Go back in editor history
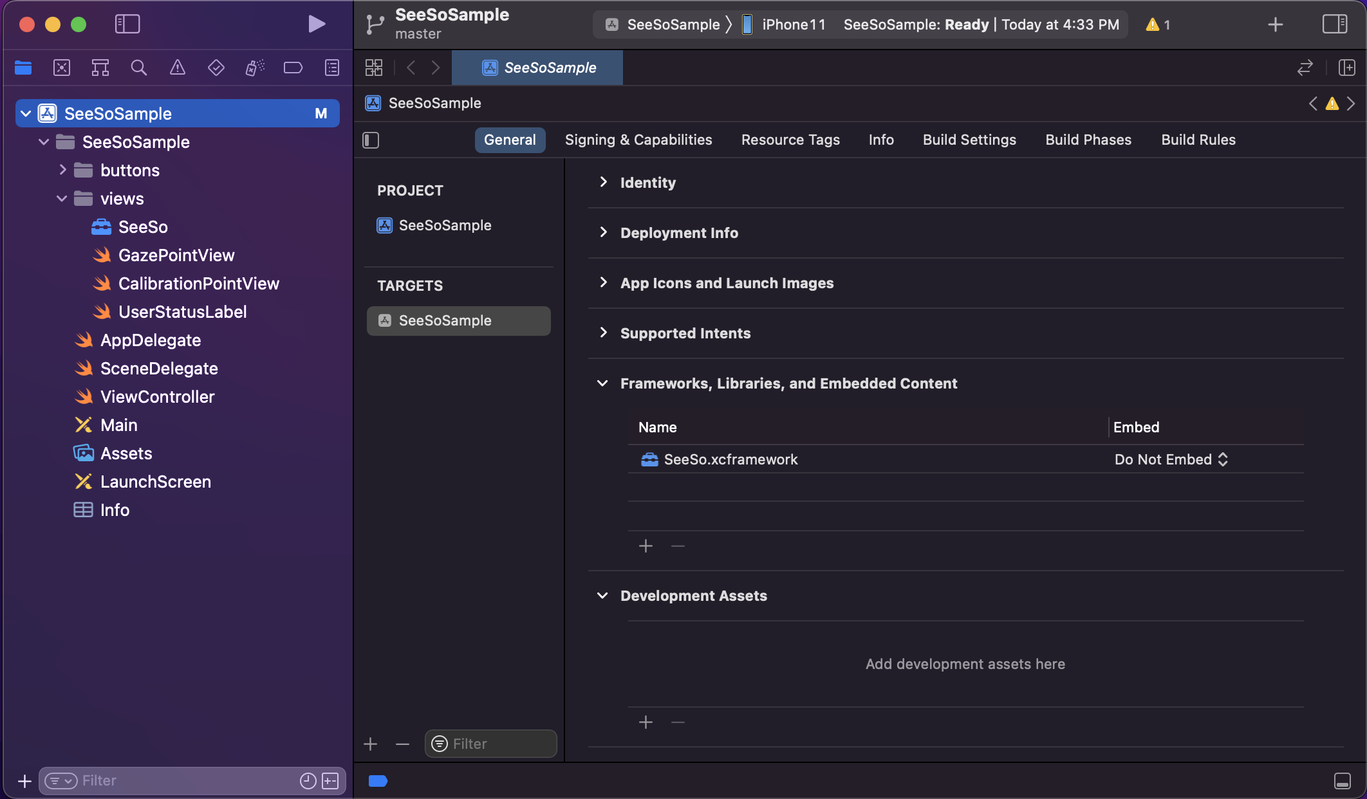Viewport: 1367px width, 799px height. pos(411,68)
